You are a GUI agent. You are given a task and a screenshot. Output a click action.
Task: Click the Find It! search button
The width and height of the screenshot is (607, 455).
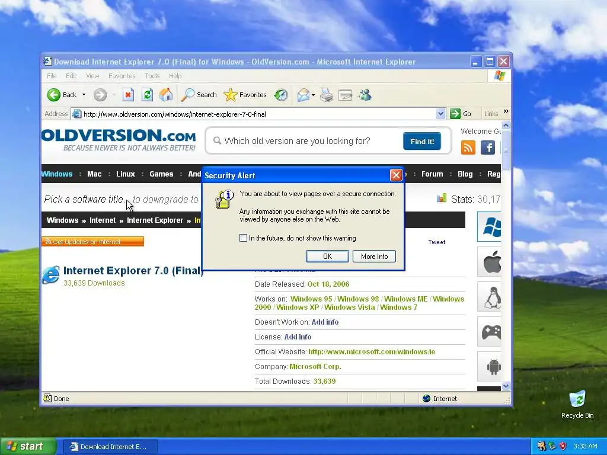coord(422,141)
